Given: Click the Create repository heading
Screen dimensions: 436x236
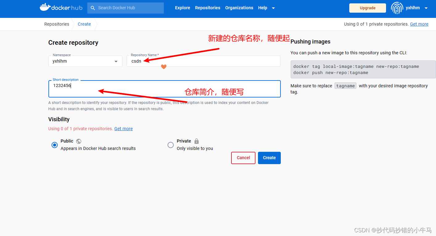Looking at the screenshot, I should coord(73,43).
